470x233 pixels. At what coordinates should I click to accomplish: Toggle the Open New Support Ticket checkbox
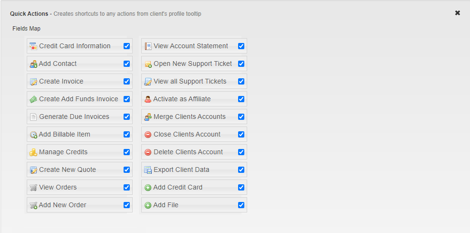tap(241, 64)
